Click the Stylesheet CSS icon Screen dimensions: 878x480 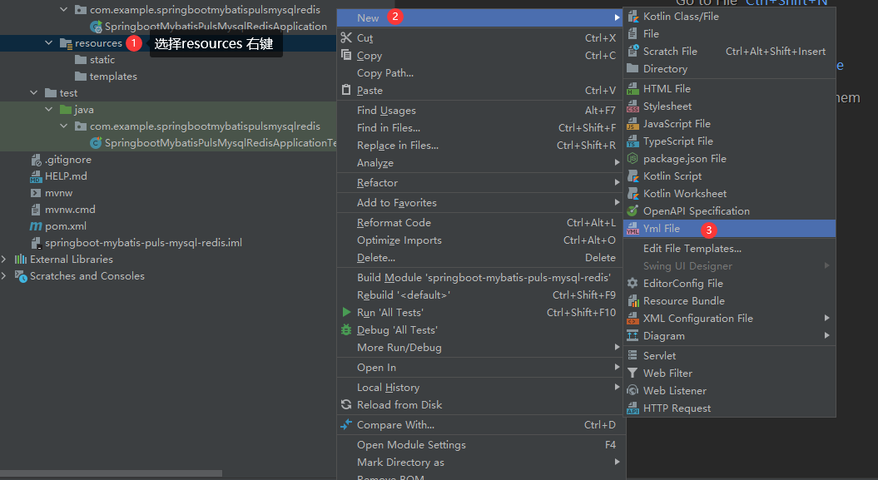point(632,106)
